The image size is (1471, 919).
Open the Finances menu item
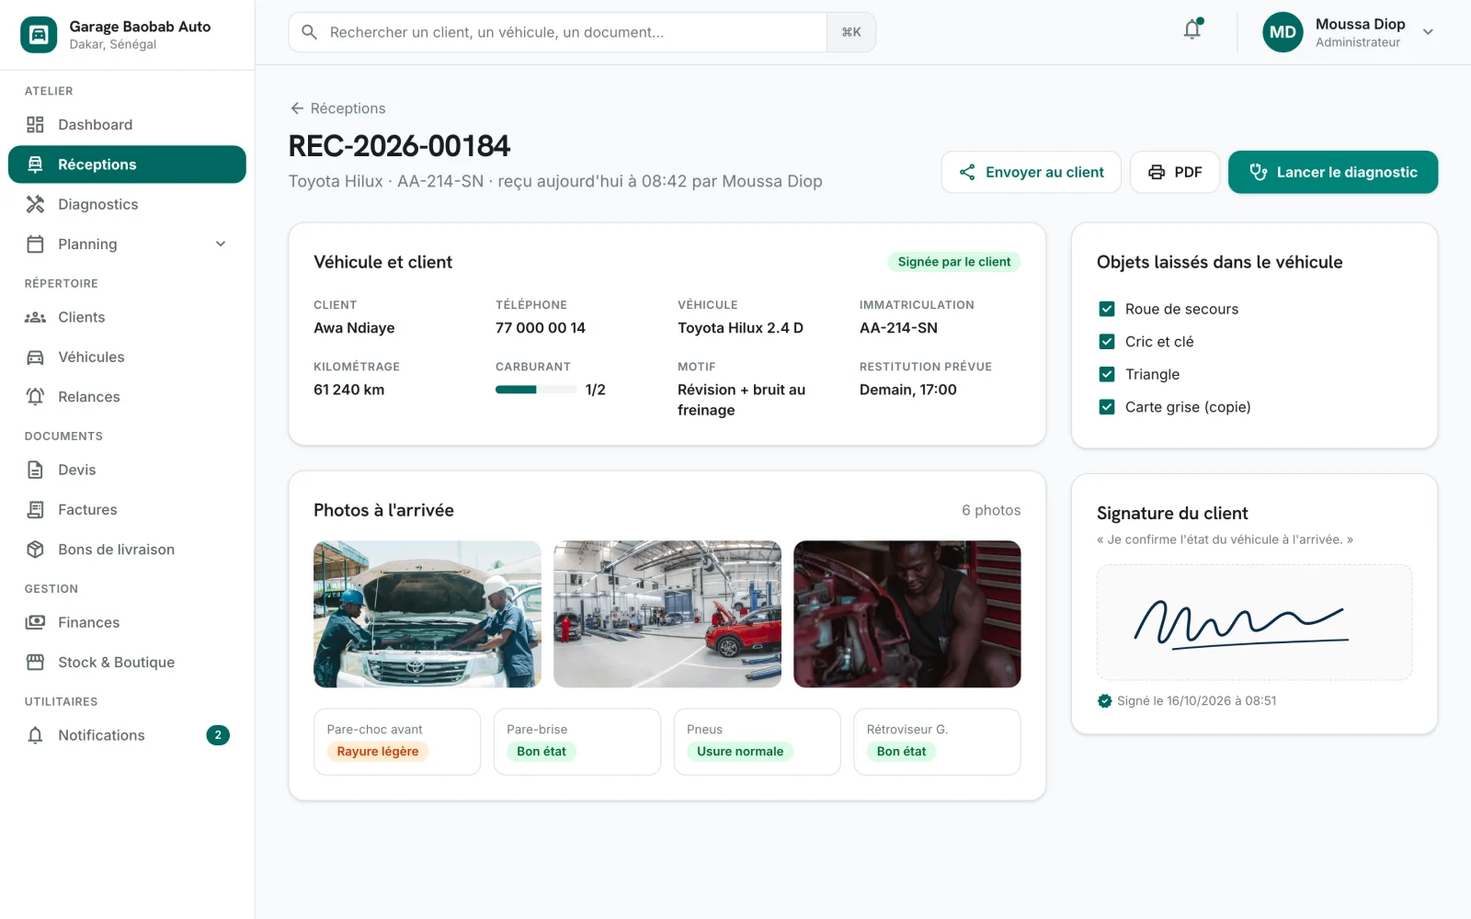click(x=127, y=623)
